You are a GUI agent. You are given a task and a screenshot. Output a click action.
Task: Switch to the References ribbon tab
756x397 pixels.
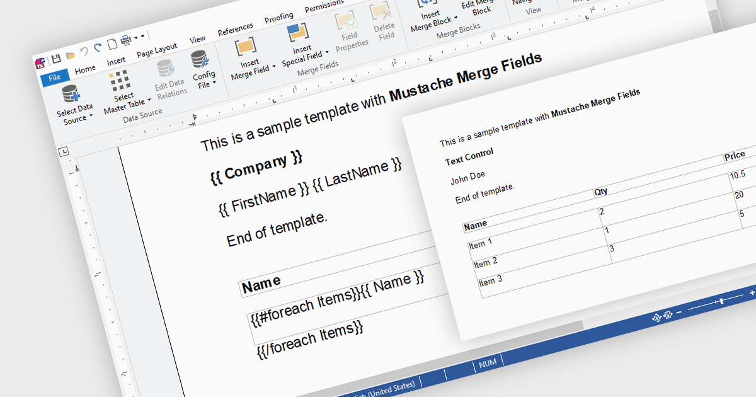[235, 30]
